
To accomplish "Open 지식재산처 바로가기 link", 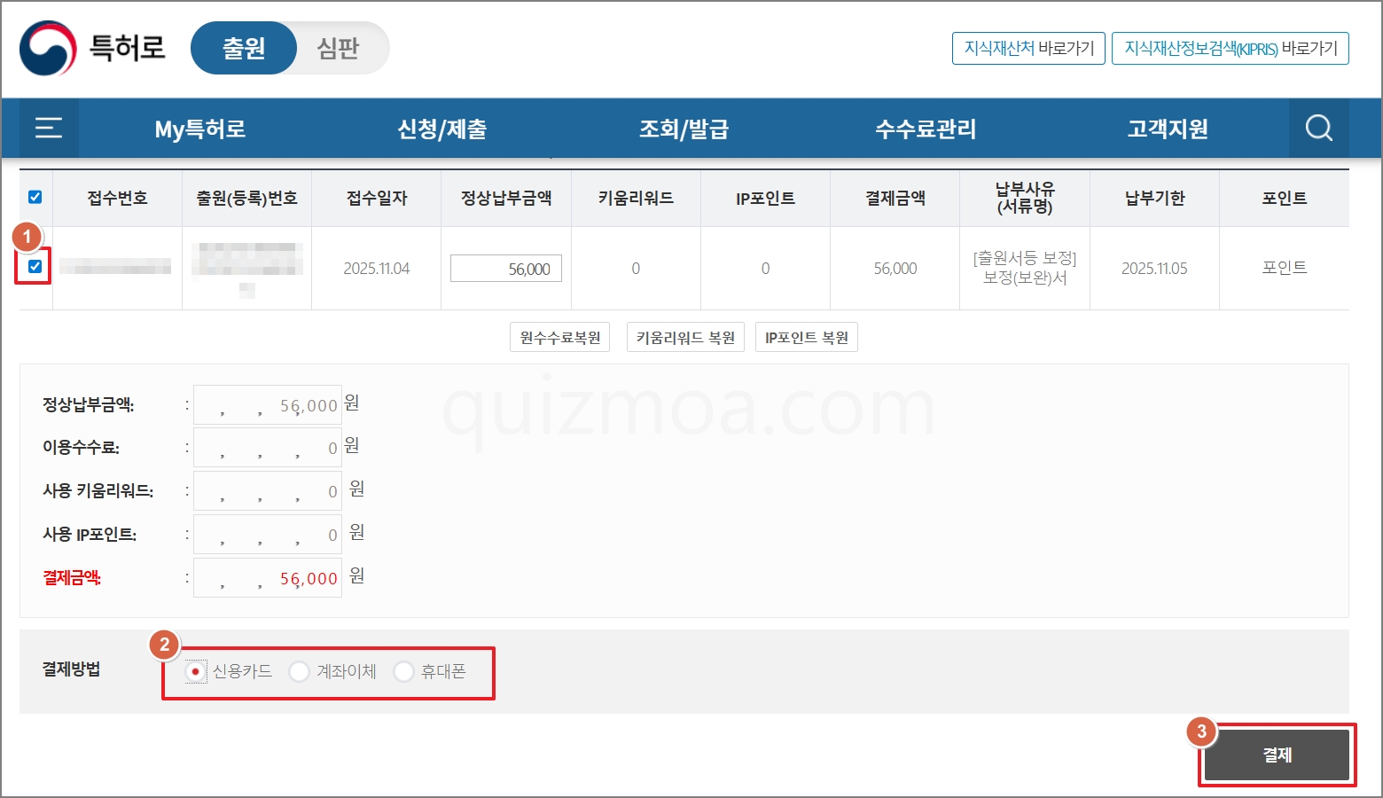I will coord(1028,48).
